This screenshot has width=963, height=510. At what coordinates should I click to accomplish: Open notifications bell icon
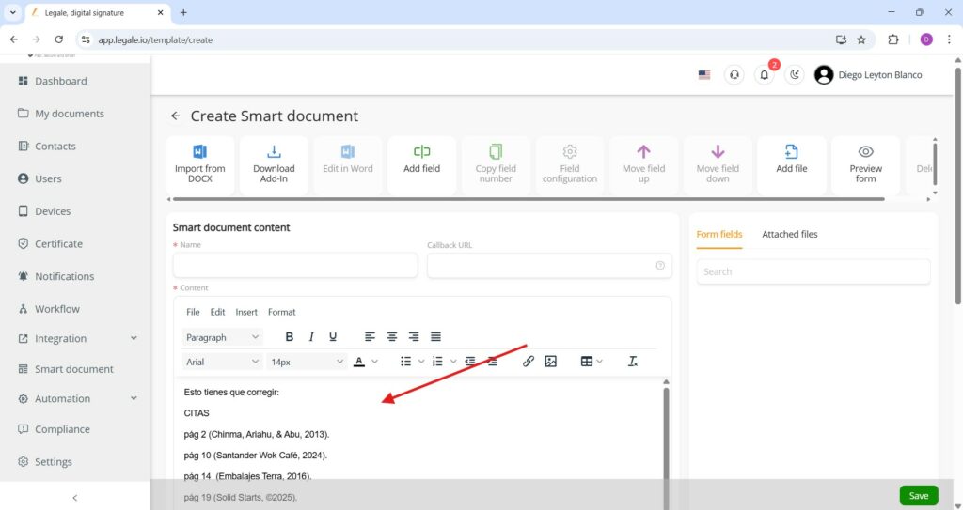764,75
